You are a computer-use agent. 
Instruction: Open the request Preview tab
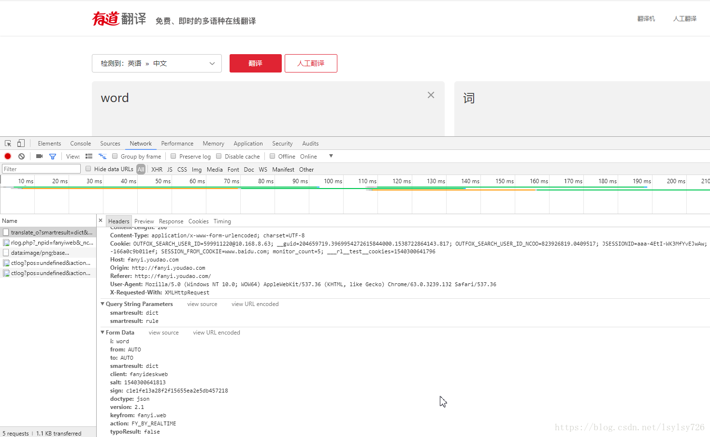tap(144, 221)
